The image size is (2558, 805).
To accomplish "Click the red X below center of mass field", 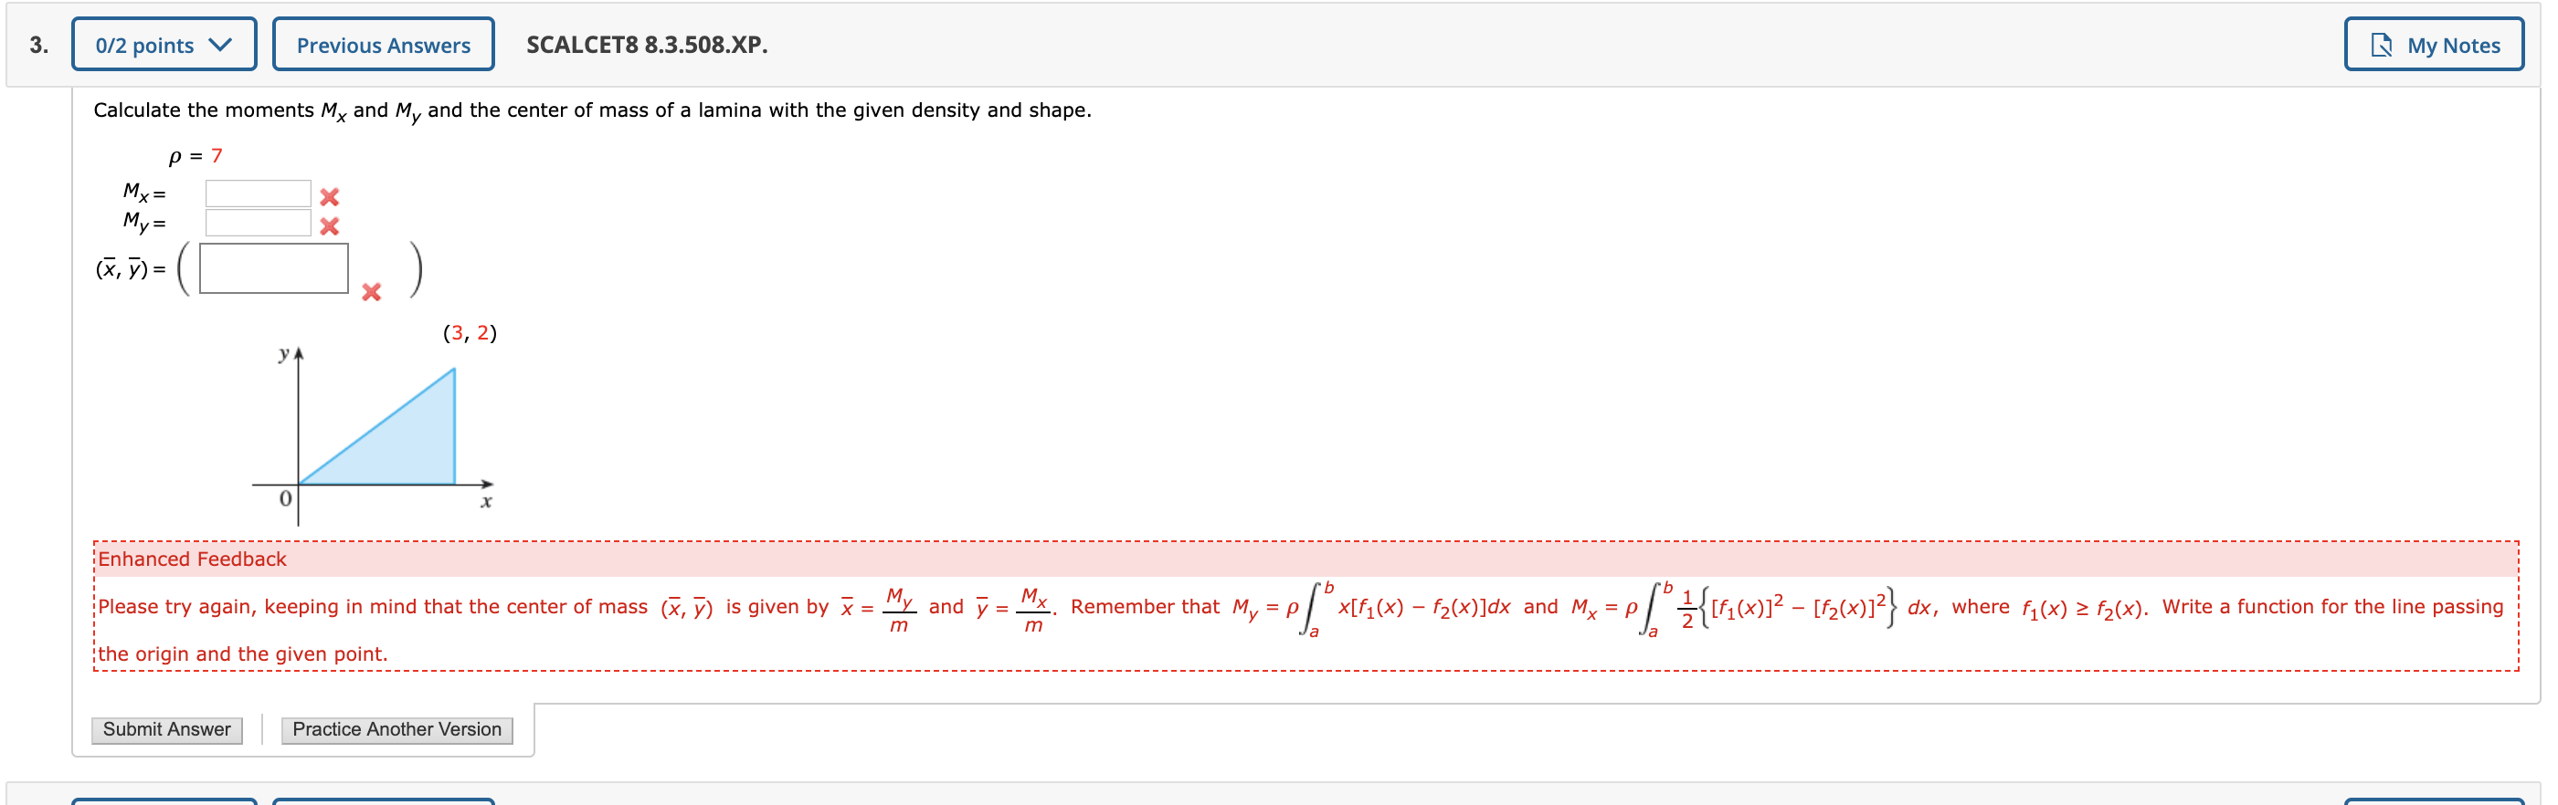I will point(372,293).
